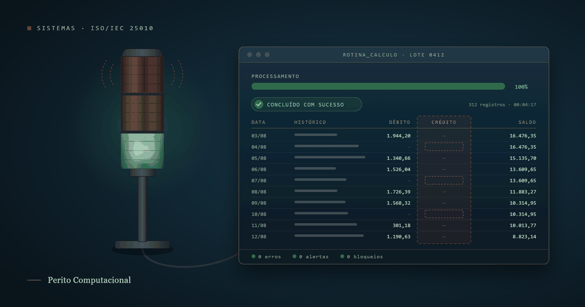
Task: Click the green checkmark icon in the success badge
Action: tap(259, 104)
